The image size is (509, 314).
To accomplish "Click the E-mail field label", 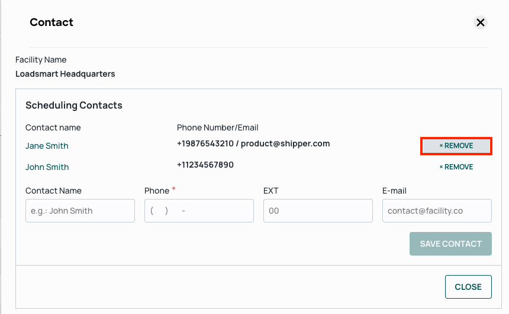I will [394, 191].
